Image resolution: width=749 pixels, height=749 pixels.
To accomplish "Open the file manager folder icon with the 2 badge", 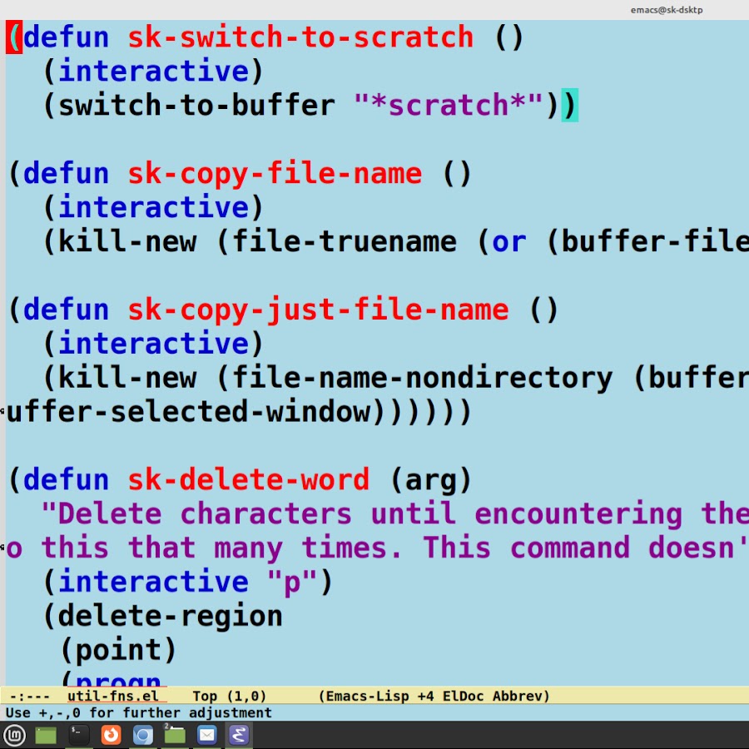I will (175, 734).
